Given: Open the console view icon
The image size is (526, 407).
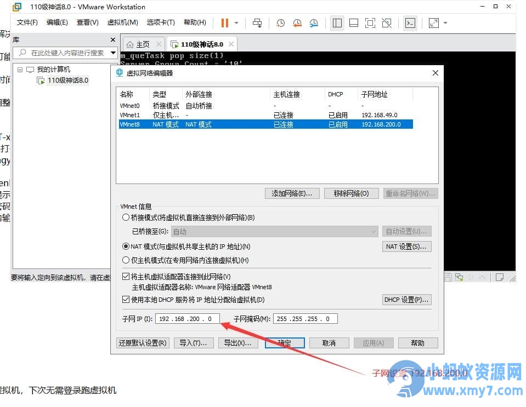Looking at the screenshot, I should [x=410, y=23].
